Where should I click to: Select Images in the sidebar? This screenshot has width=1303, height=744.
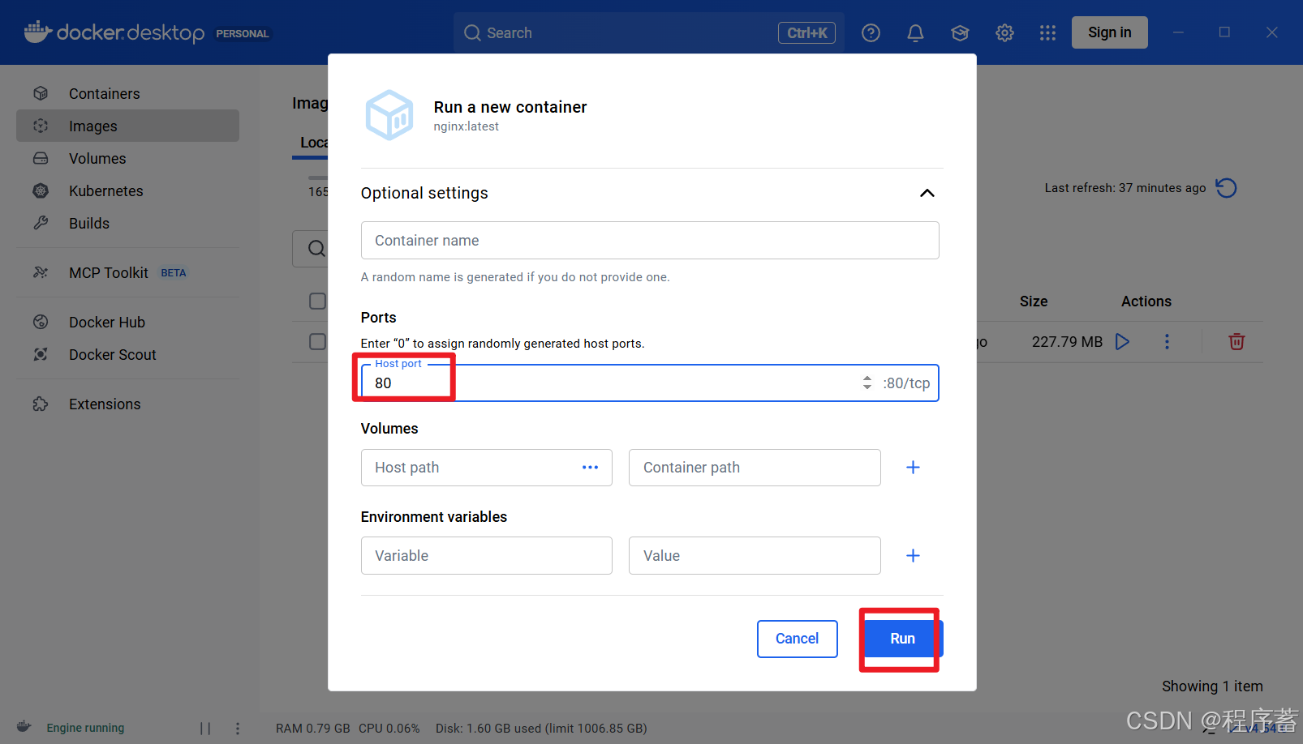coord(127,126)
